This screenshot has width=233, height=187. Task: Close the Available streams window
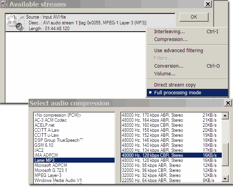(208, 4)
